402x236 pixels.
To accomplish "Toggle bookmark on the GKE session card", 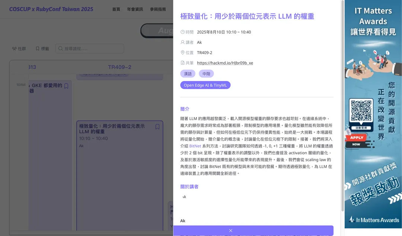I will pyautogui.click(x=66, y=85).
